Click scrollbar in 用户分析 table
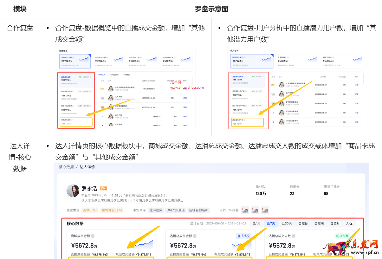 coord(364,79)
